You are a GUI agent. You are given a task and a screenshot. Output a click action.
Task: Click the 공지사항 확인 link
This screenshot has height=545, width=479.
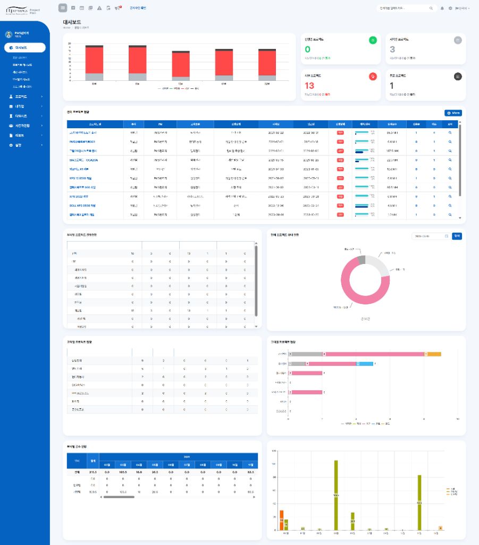[138, 7]
